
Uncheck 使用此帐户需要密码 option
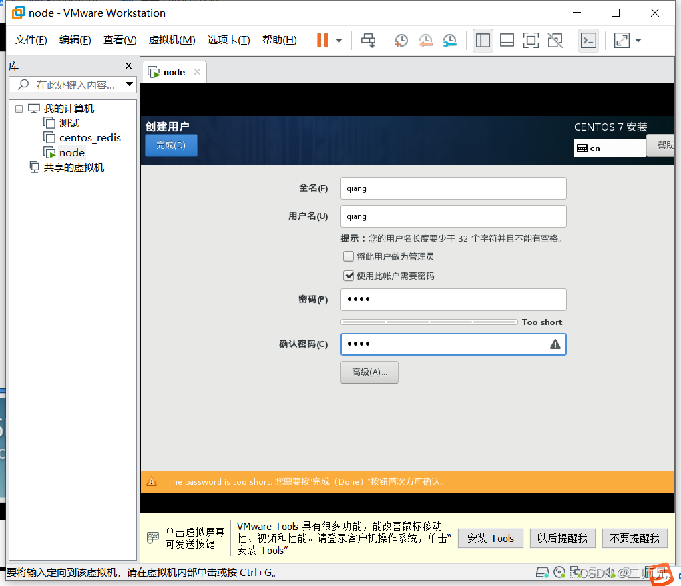pos(349,274)
